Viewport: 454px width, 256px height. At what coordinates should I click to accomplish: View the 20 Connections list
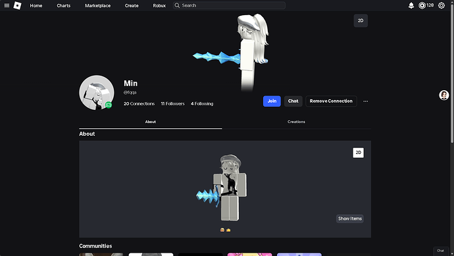[139, 104]
